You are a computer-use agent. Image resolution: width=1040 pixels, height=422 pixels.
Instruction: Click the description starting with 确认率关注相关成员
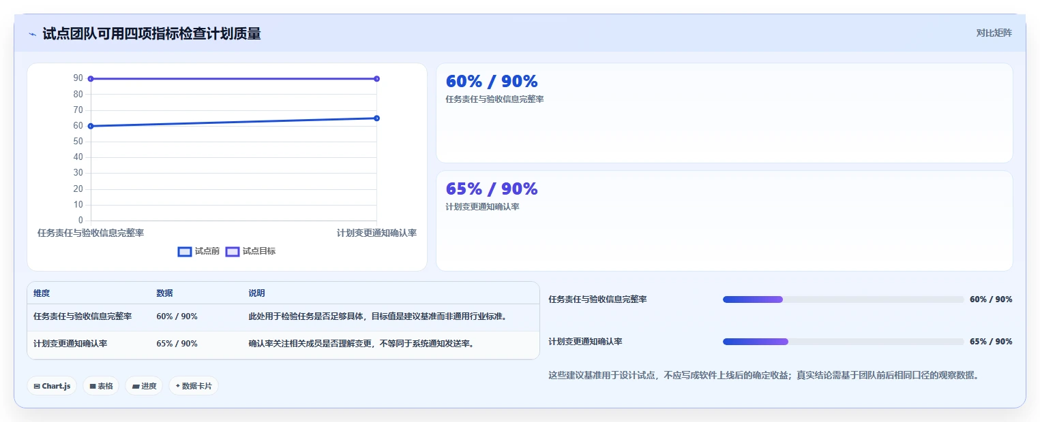coord(361,344)
